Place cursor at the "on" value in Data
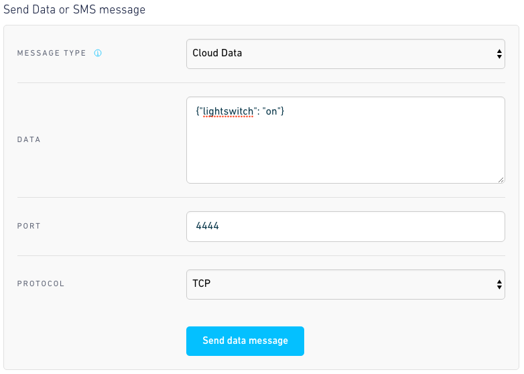524x374 pixels. pyautogui.click(x=271, y=111)
